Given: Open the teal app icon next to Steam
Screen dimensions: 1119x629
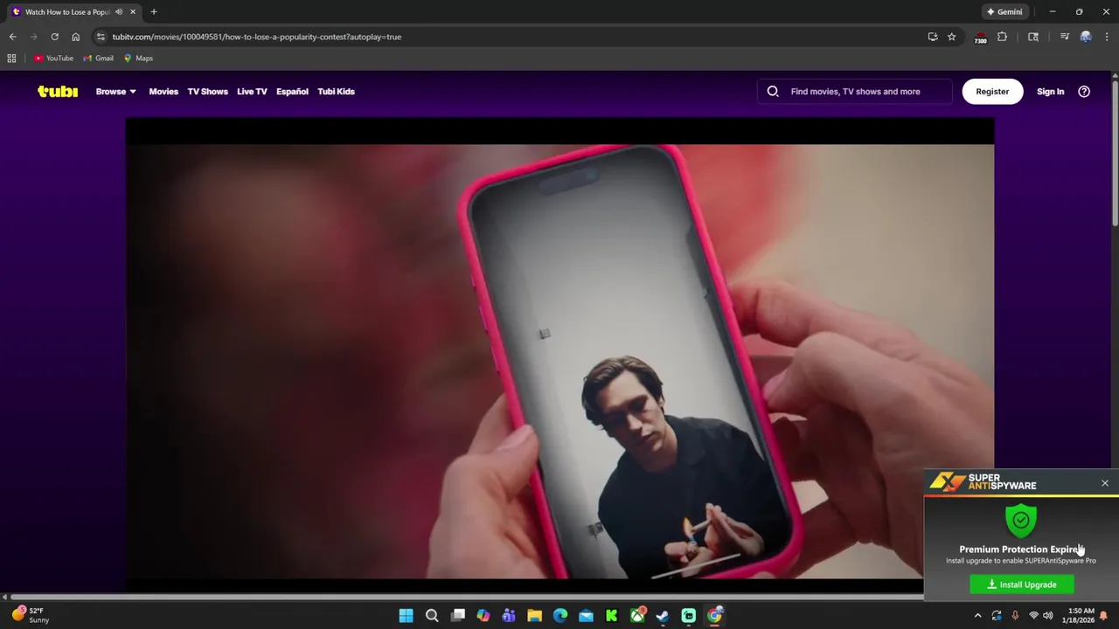Looking at the screenshot, I should [689, 616].
